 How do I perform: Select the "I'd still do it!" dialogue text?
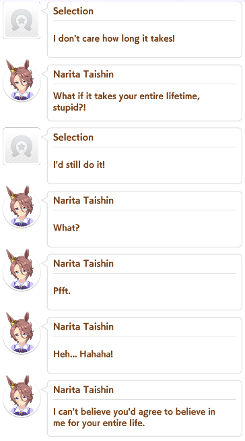tap(79, 165)
